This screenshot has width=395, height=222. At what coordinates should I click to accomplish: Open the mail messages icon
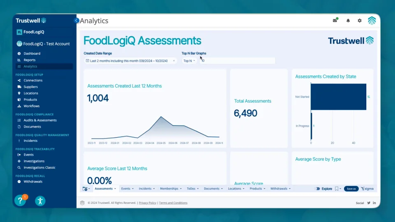tap(335, 20)
